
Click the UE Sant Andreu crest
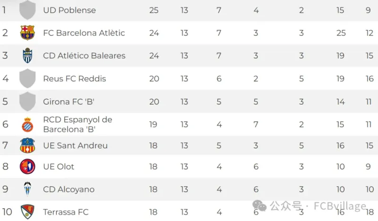pyautogui.click(x=27, y=145)
